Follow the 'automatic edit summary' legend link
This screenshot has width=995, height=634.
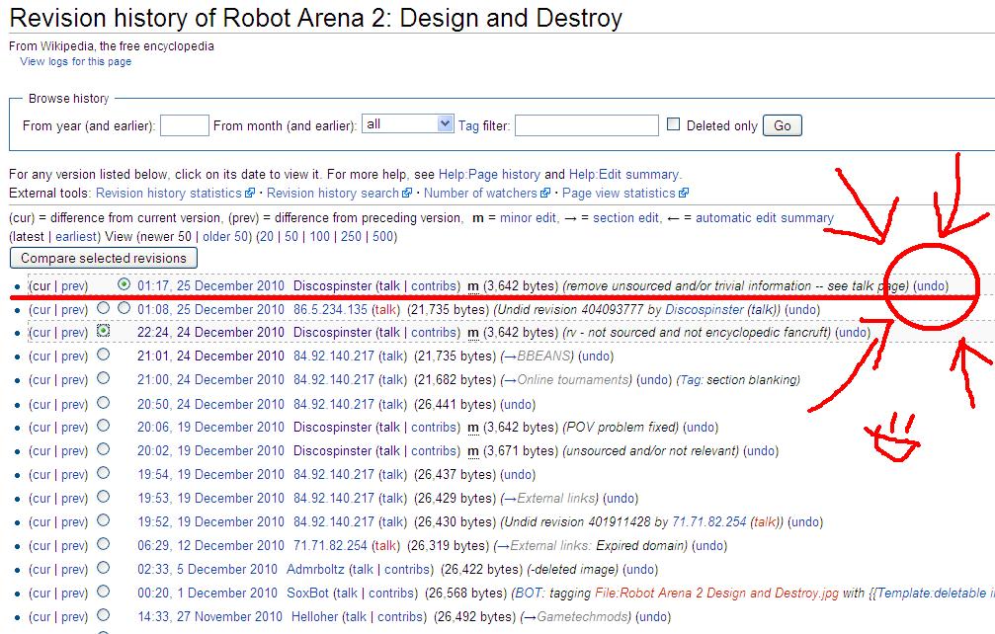click(765, 218)
